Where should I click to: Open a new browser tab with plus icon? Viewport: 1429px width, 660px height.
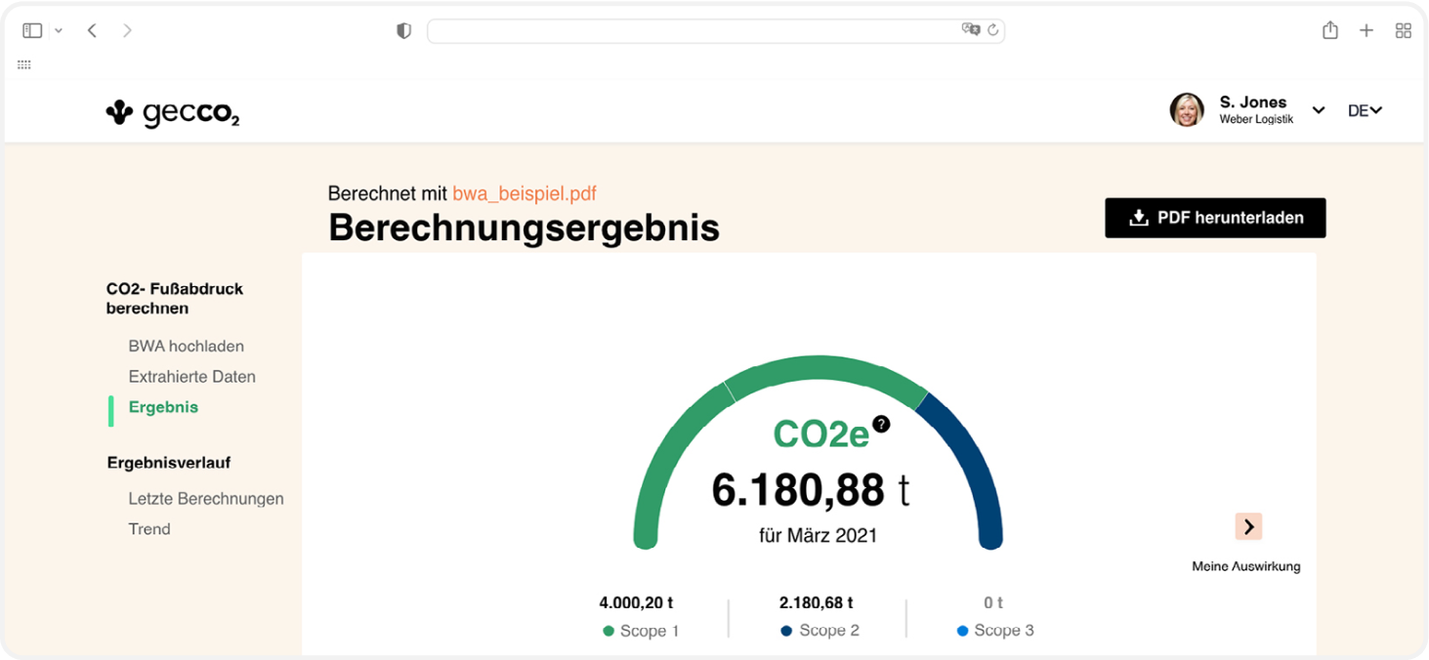coord(1366,31)
